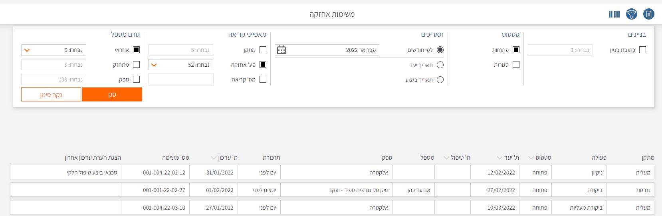Select the תאריך ביצוע radio button
Image resolution: width=662 pixels, height=216 pixels.
(x=440, y=80)
